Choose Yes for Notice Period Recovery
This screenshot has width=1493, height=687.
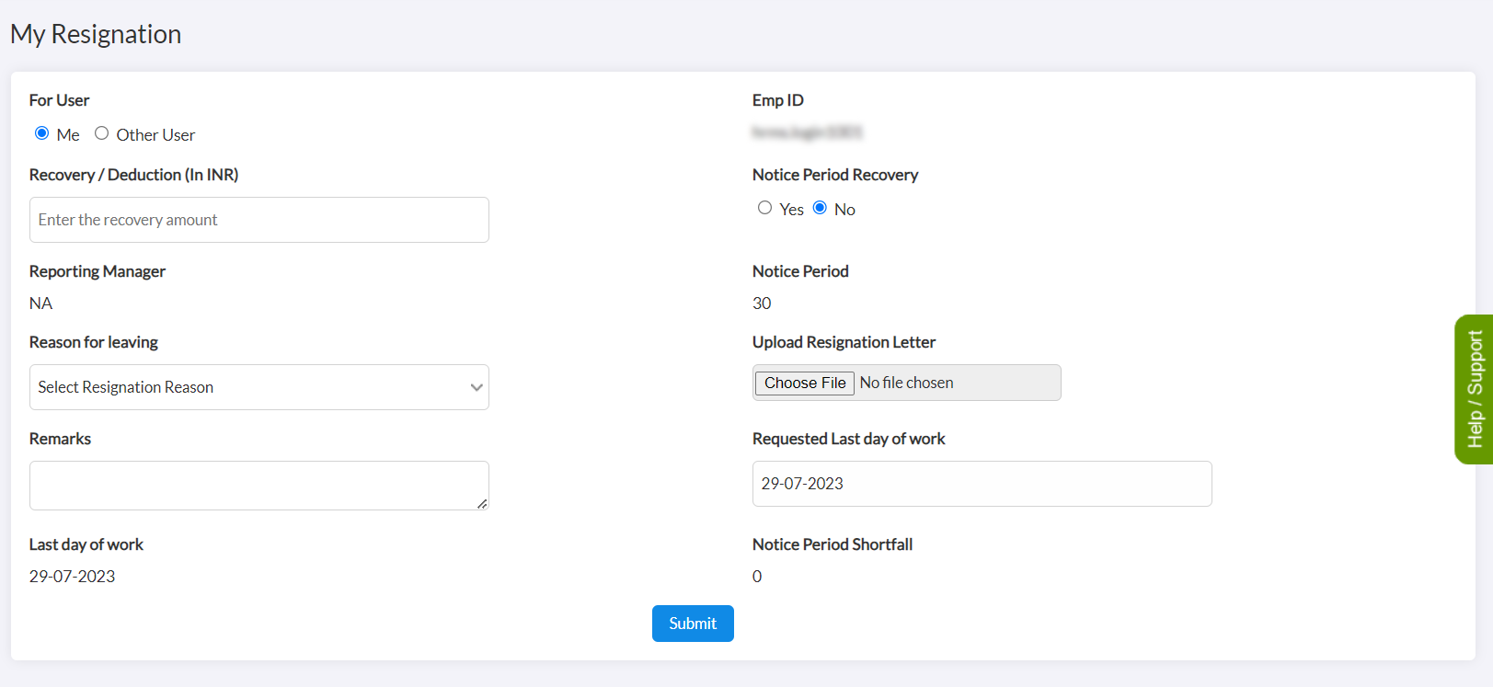click(764, 208)
